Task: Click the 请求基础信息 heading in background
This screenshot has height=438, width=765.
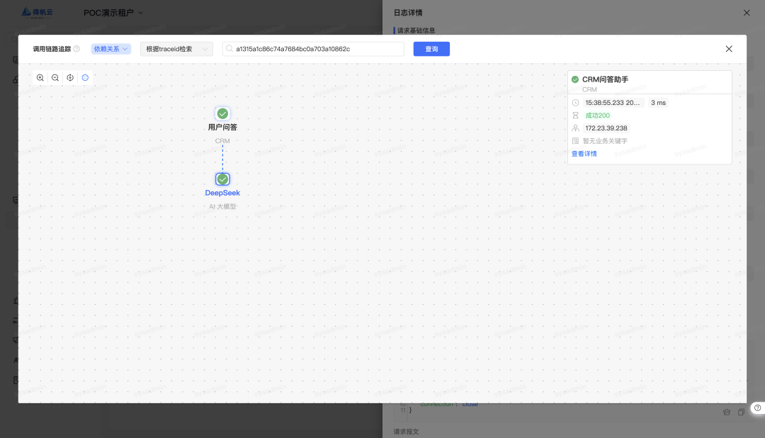Action: click(416, 30)
